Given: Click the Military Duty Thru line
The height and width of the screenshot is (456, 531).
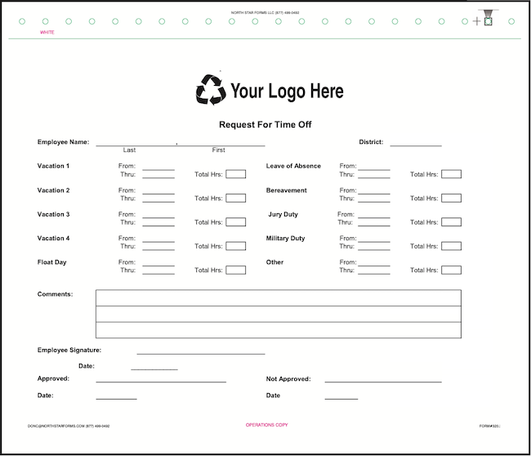Looking at the screenshot, I should coord(374,247).
